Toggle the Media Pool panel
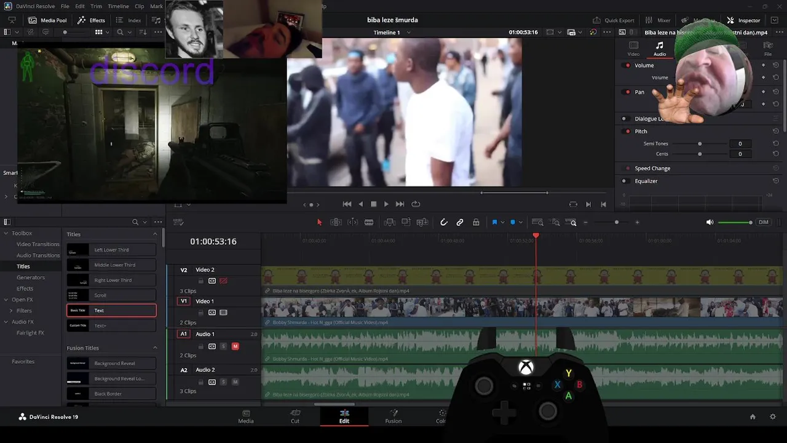The height and width of the screenshot is (443, 787). 47,20
